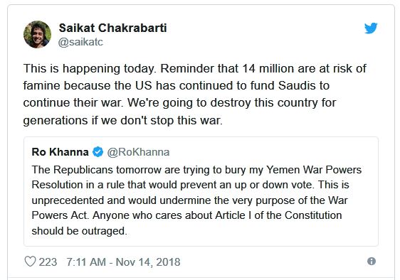Click the @saikatc handle
Screen dimensions: 400x280
(x=80, y=42)
